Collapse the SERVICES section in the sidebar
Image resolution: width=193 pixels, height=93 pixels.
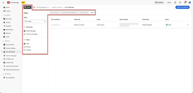[x=3, y=41]
